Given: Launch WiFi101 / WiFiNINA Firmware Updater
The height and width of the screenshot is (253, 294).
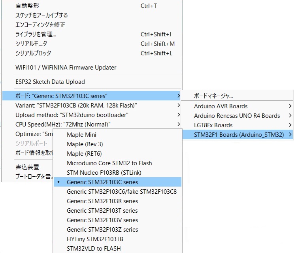Looking at the screenshot, I should 92,68.
